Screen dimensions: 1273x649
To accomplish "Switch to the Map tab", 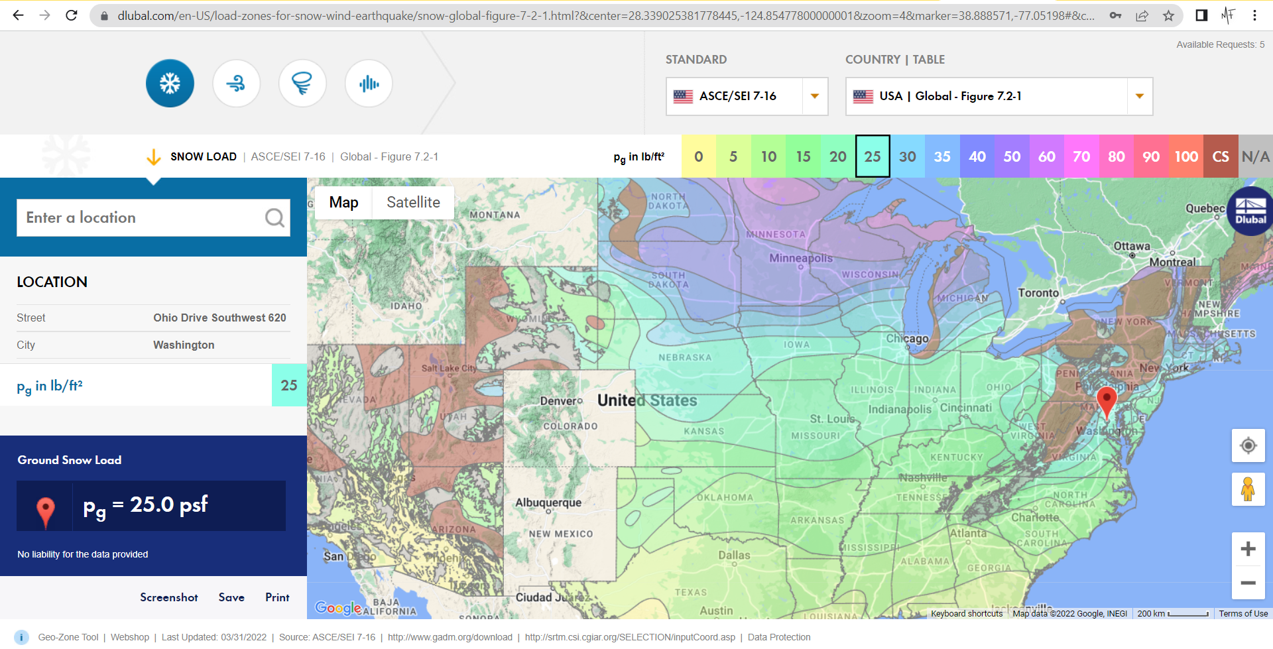I will (x=343, y=202).
